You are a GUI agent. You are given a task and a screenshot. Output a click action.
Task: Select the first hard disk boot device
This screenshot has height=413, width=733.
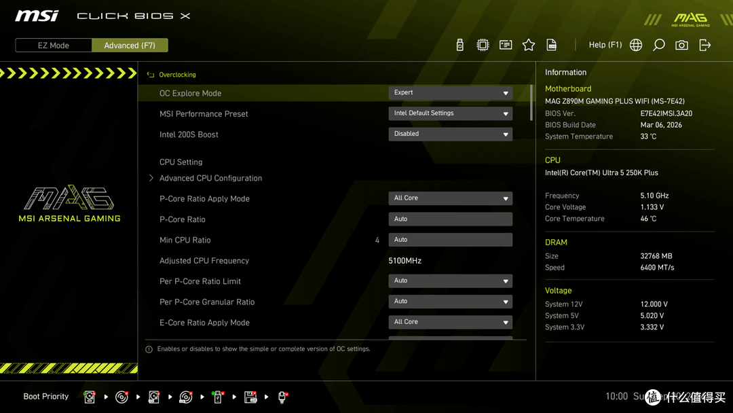pos(90,397)
